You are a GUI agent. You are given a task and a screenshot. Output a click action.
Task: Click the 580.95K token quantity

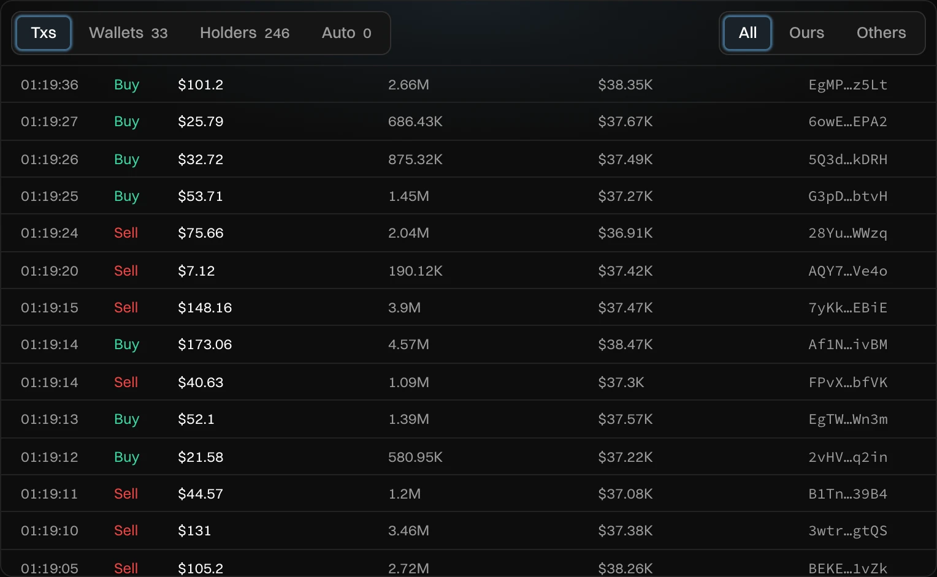(415, 457)
